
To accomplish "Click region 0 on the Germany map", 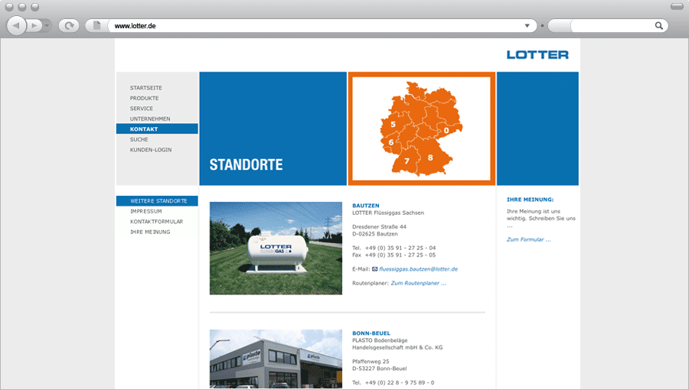I will (446, 130).
